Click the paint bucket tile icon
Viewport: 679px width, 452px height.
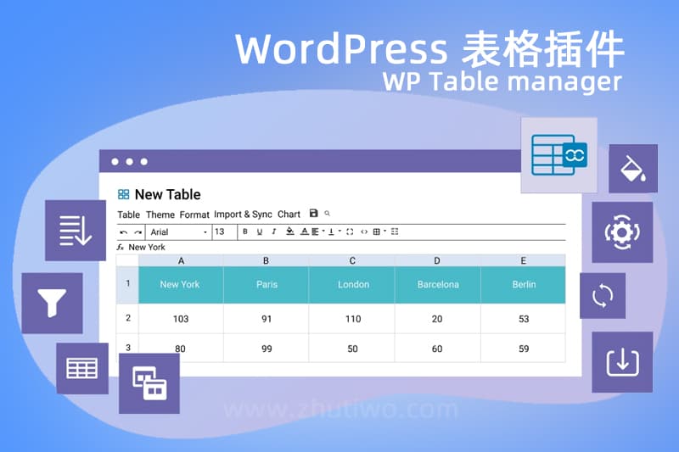[x=633, y=168]
